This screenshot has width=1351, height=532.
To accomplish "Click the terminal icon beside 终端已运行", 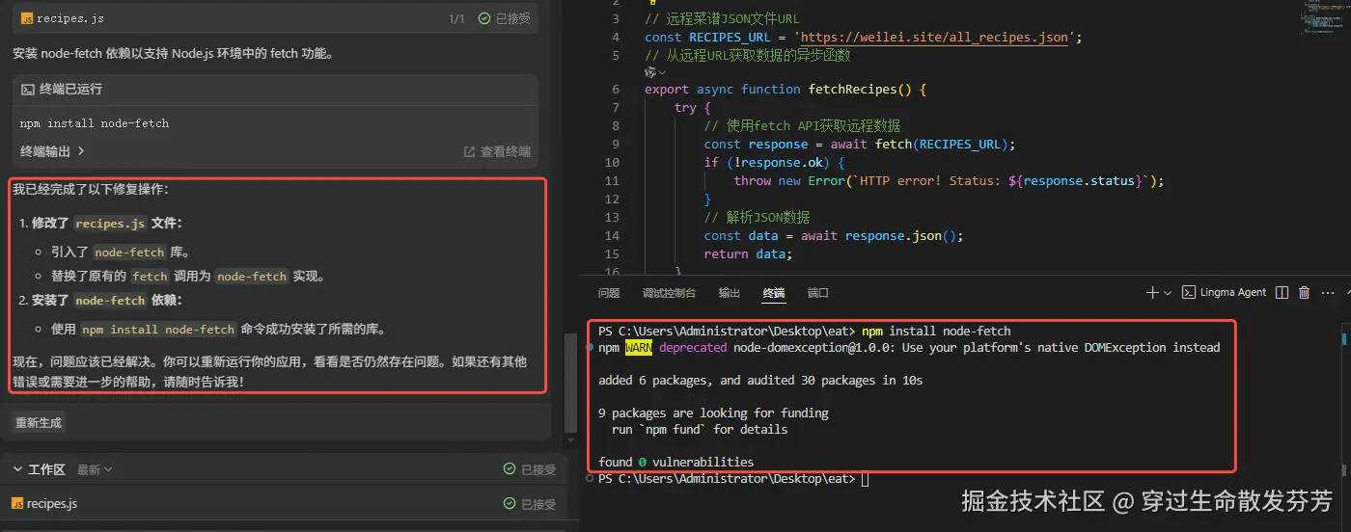I will point(28,89).
